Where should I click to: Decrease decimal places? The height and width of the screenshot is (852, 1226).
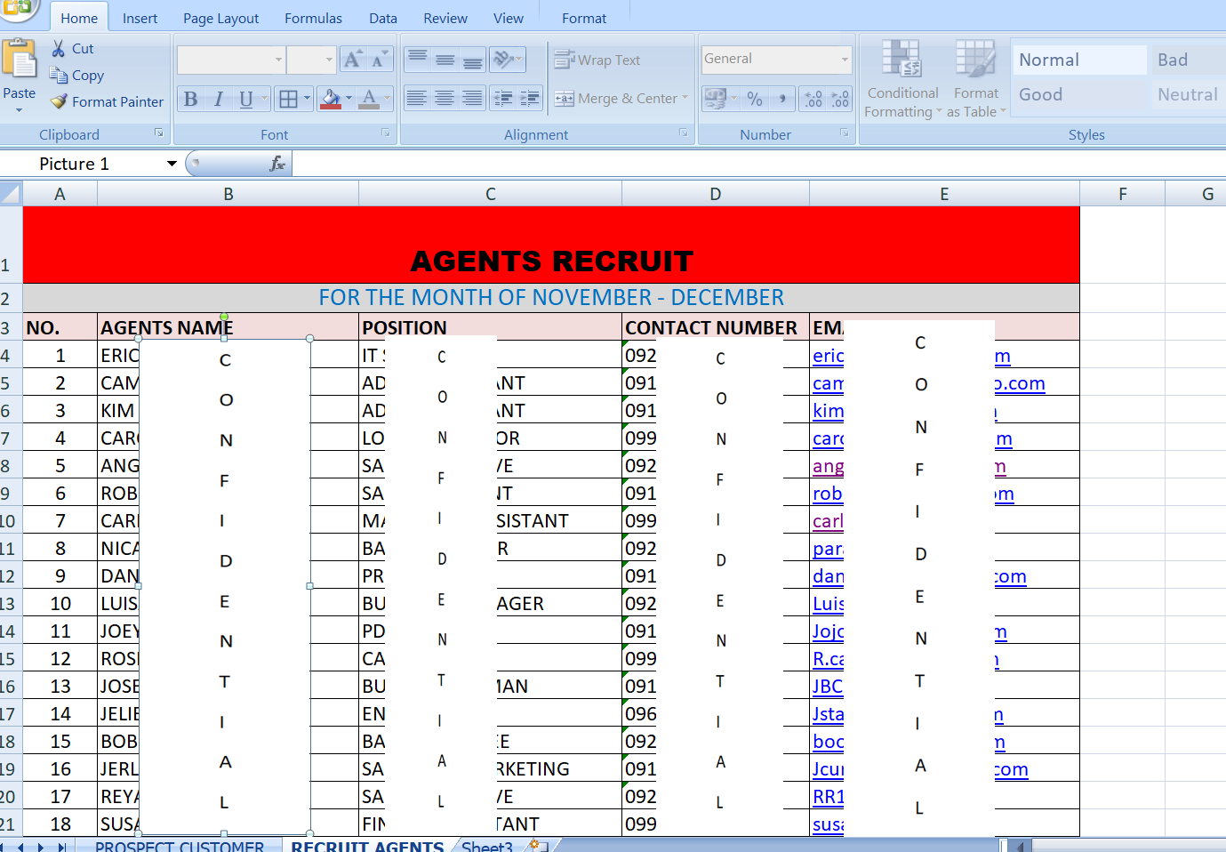point(840,99)
